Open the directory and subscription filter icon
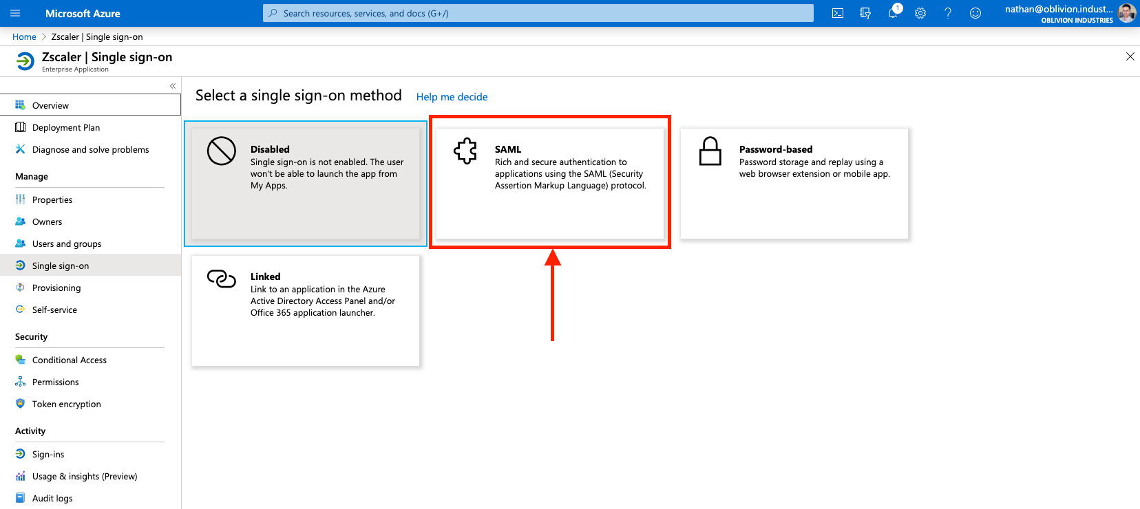 coord(865,13)
